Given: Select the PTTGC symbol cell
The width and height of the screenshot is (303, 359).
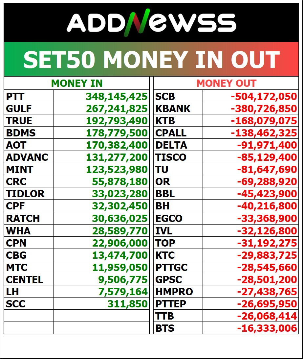Looking at the screenshot, I should pos(171,267).
